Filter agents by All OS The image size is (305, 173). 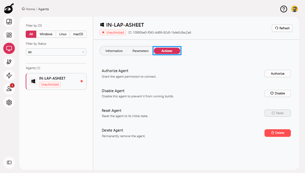[31, 34]
